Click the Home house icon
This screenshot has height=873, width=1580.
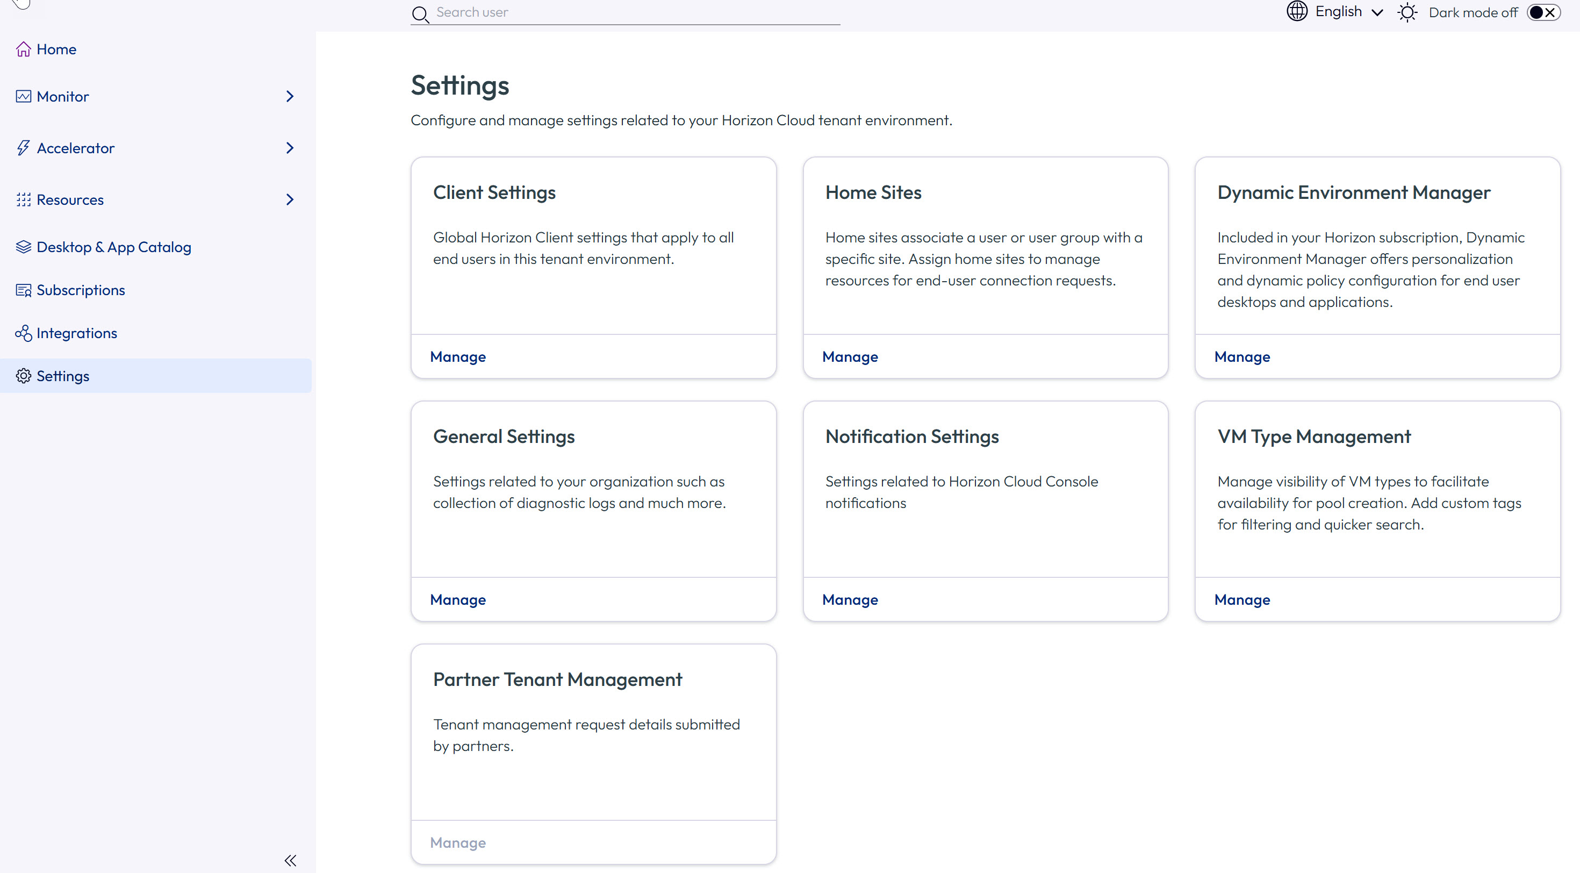(x=23, y=49)
